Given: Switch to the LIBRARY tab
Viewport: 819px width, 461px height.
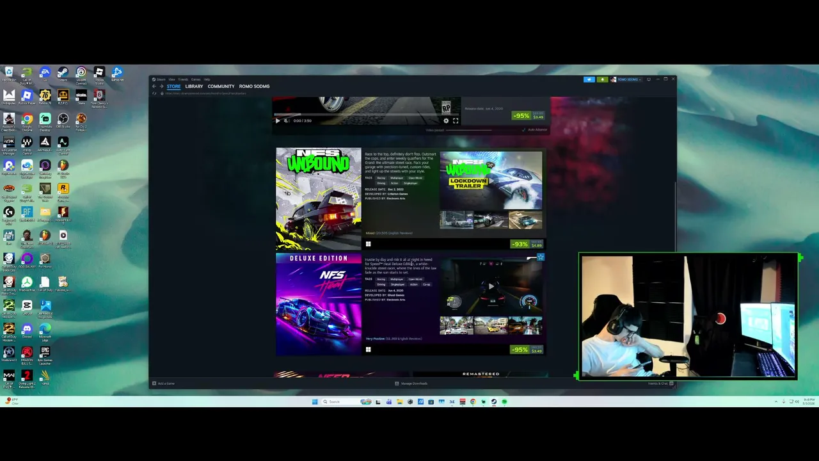Looking at the screenshot, I should coord(194,86).
